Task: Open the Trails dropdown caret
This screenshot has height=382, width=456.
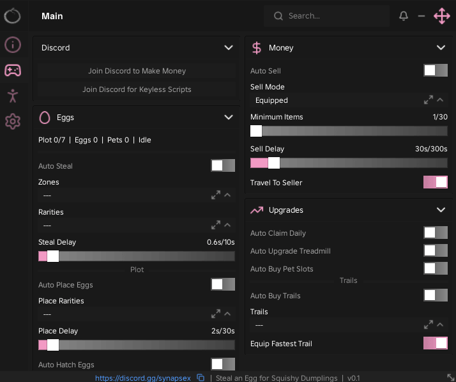Action: pos(440,325)
